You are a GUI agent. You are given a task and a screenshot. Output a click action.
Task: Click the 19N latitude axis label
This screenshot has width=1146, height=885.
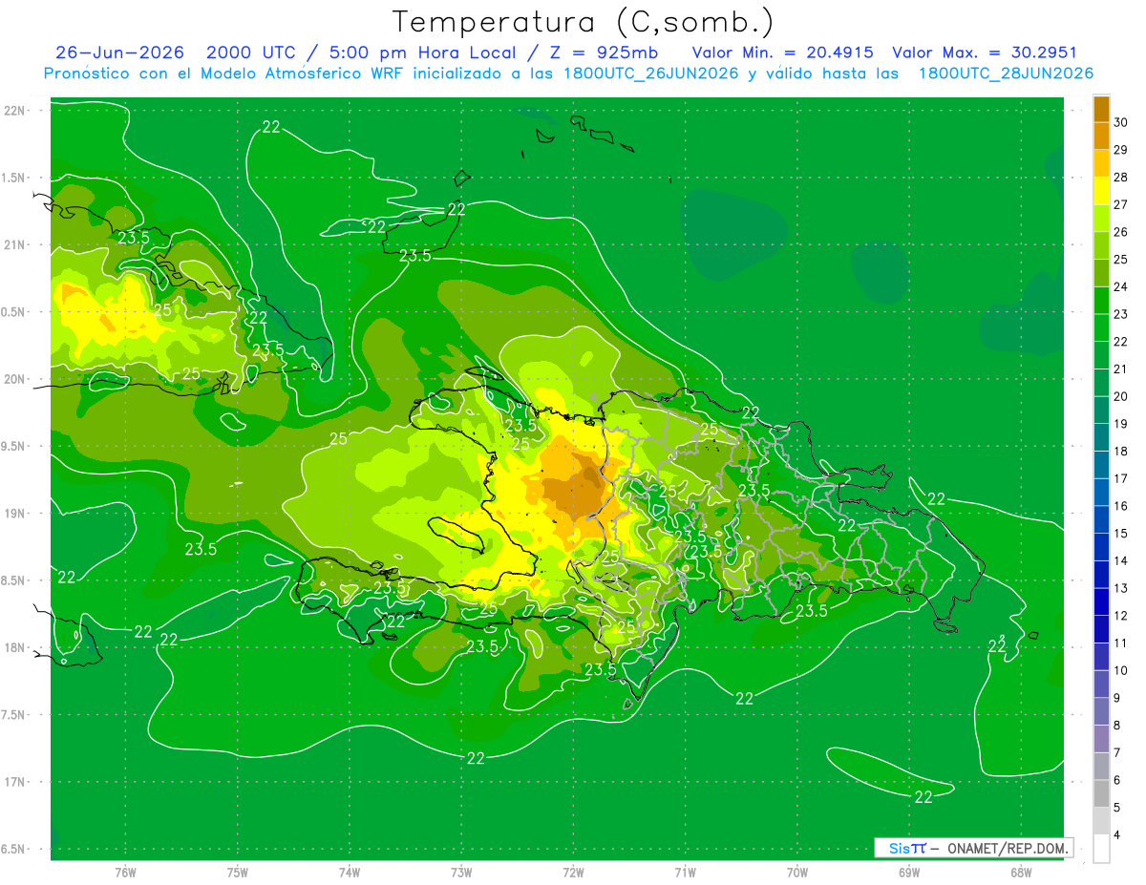pos(15,514)
